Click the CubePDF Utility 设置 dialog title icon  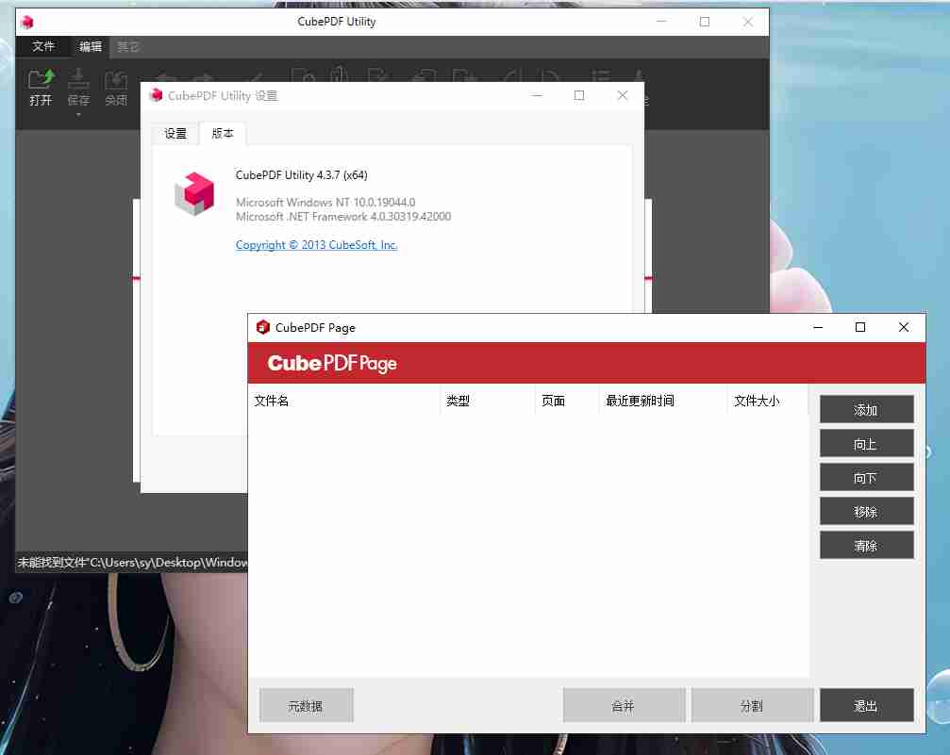pos(156,95)
